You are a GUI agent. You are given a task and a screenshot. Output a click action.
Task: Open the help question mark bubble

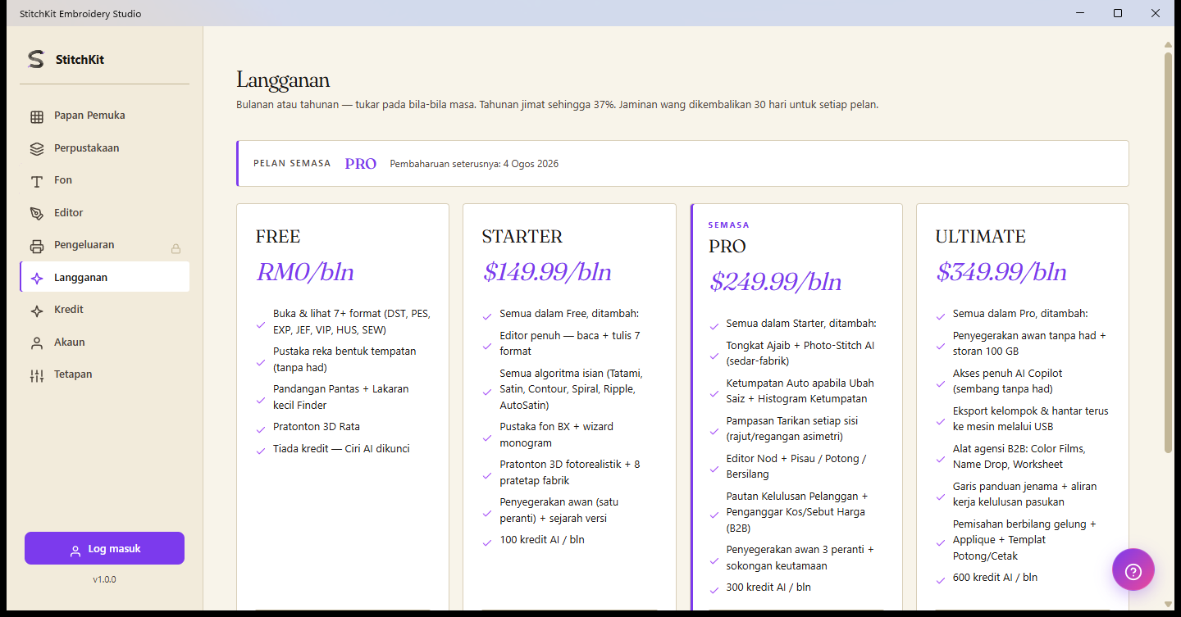(x=1133, y=569)
